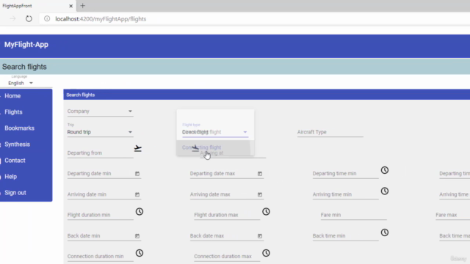This screenshot has width=470, height=264.
Task: Focus the Back date max field
Action: 223,236
